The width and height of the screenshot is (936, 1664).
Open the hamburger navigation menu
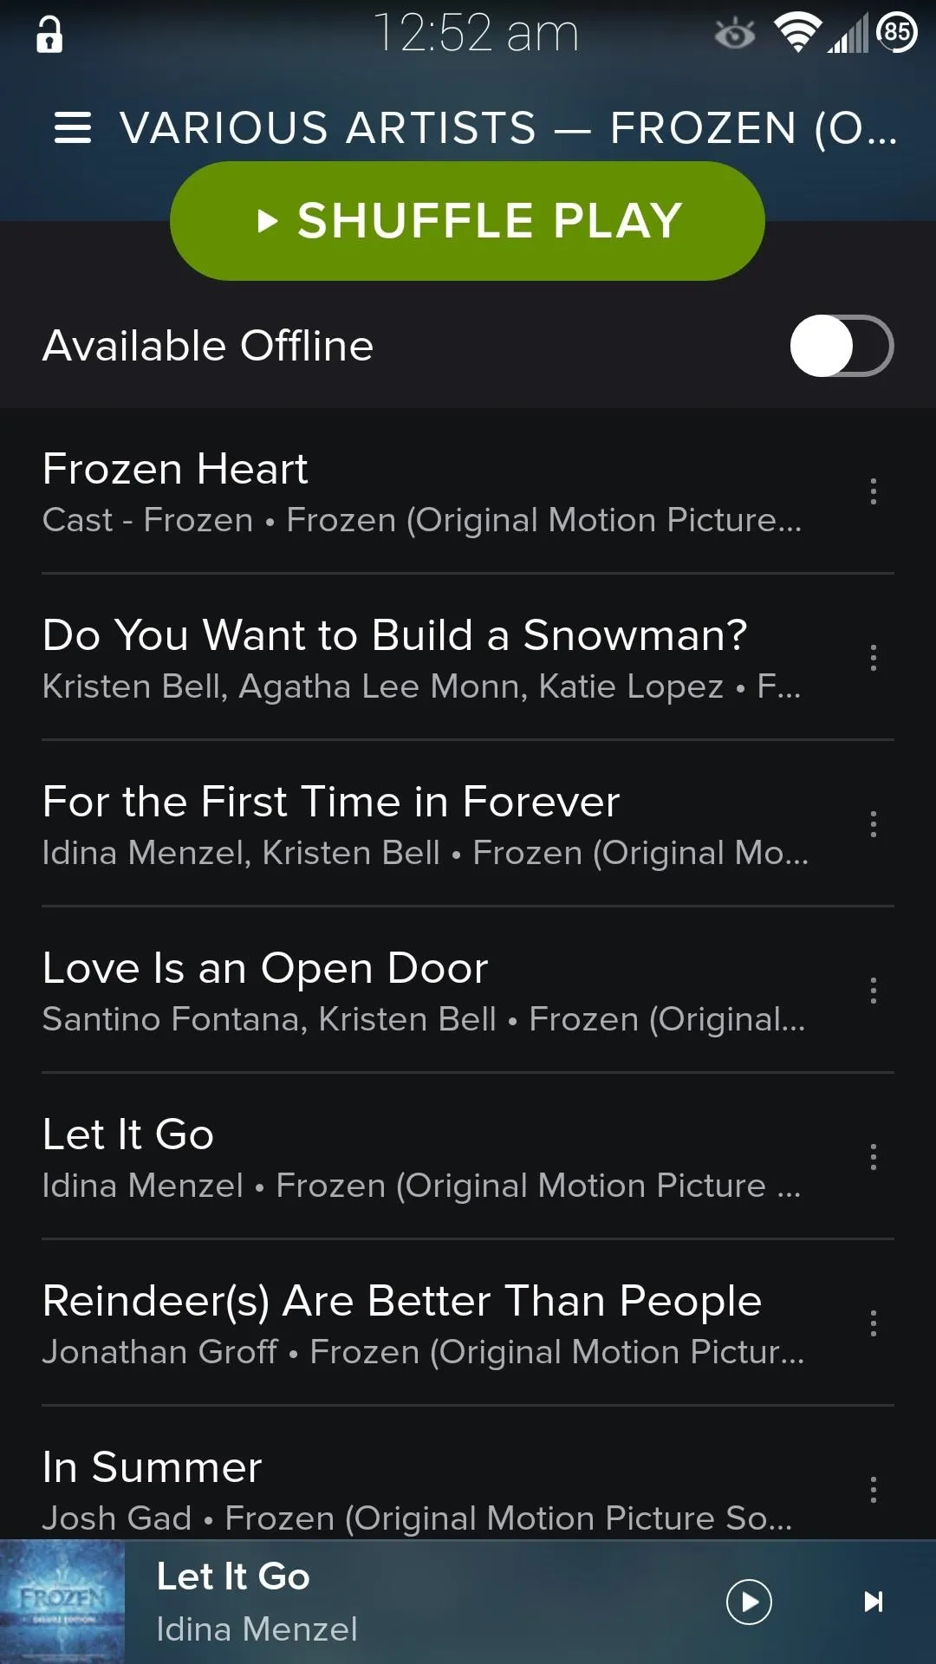pyautogui.click(x=73, y=128)
